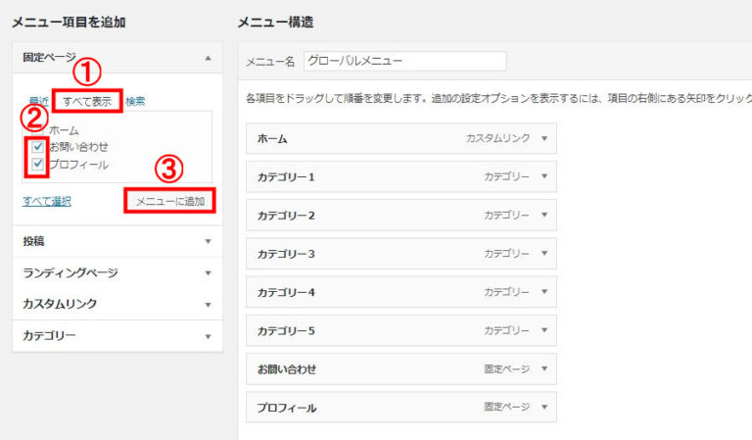Screen dimensions: 752x440
Task: Switch to the 検索 tab
Action: (x=135, y=101)
